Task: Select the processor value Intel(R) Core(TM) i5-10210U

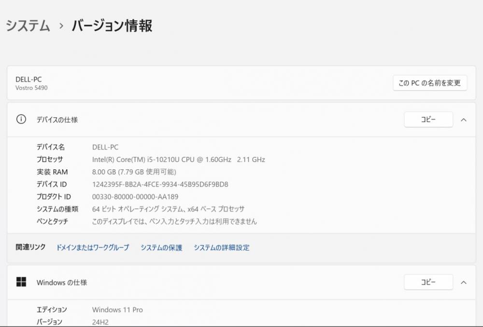Action: point(179,160)
